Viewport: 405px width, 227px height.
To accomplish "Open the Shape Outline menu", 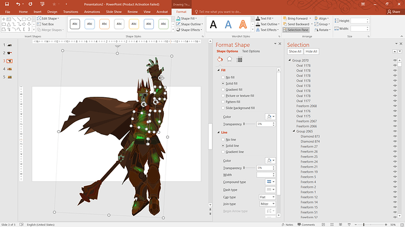I will [190, 24].
